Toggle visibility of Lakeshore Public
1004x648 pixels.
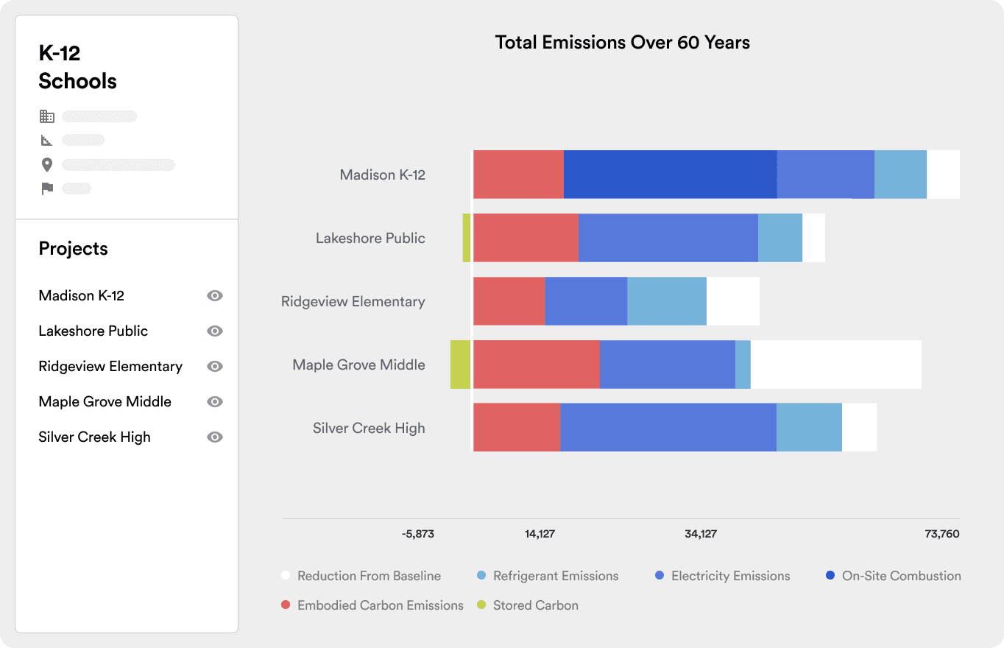coord(215,331)
